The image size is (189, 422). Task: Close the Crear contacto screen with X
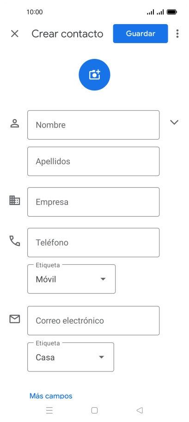click(14, 34)
